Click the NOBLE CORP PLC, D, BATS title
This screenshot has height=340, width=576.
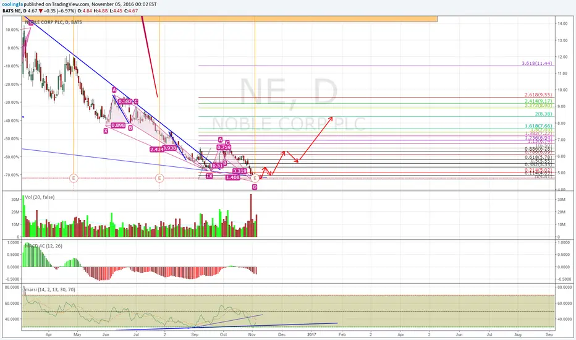53,22
